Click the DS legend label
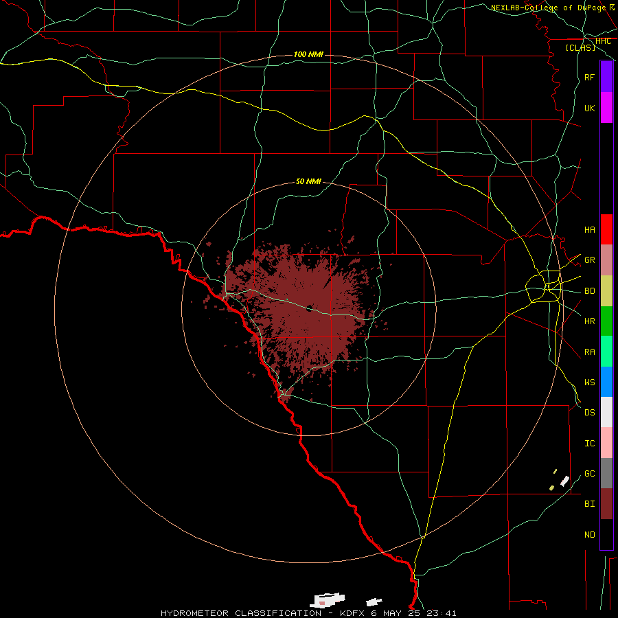Image resolution: width=618 pixels, height=618 pixels. (589, 413)
